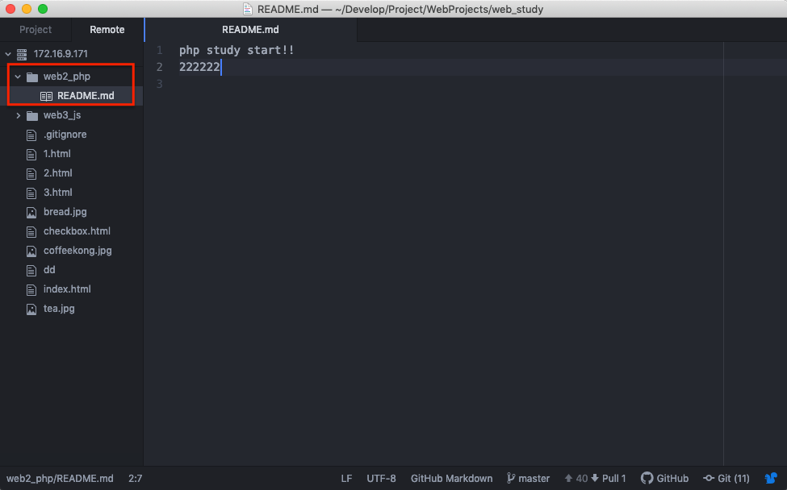The height and width of the screenshot is (490, 787).
Task: Select the web2_php folder name
Action: pos(67,76)
